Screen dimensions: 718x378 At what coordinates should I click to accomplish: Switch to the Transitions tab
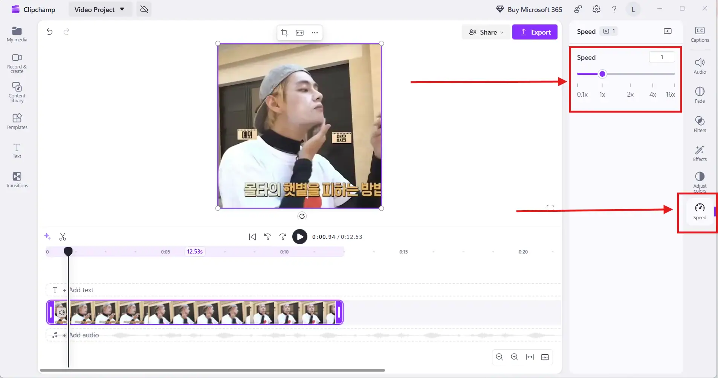17,180
